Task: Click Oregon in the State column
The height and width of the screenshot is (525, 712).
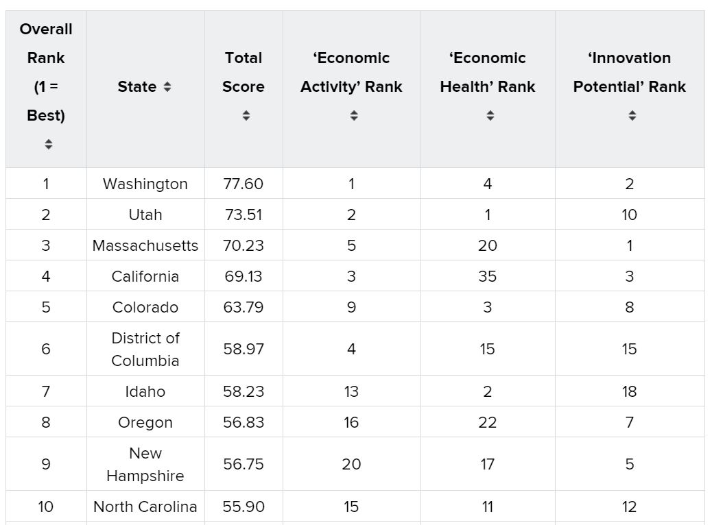Action: point(145,422)
